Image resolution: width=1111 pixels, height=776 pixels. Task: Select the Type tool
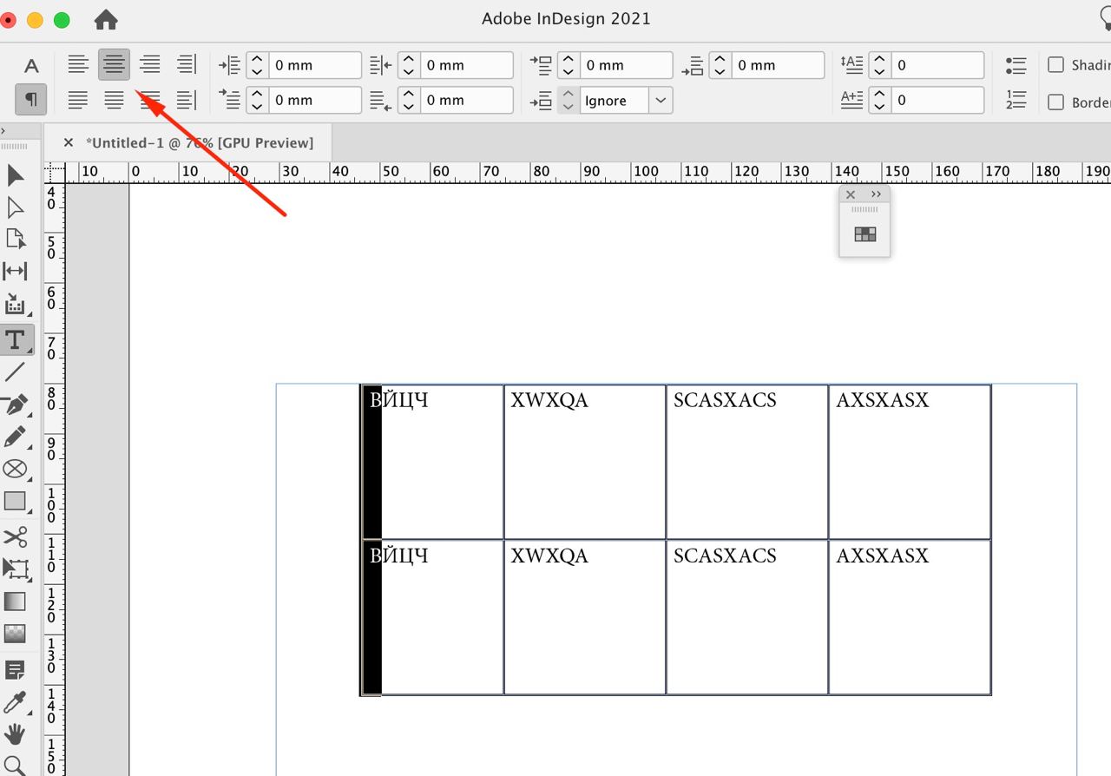[x=16, y=339]
